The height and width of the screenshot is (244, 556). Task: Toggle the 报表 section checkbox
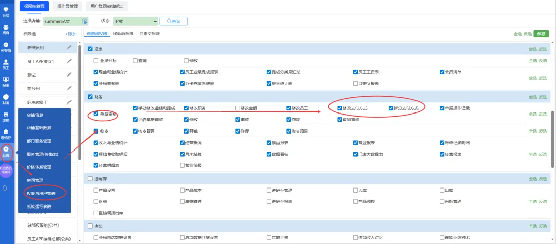(90, 49)
